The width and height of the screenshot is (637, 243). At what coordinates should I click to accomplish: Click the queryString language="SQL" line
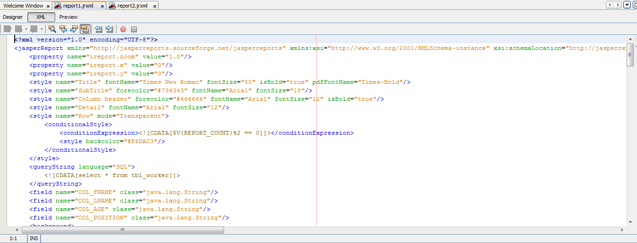point(82,167)
